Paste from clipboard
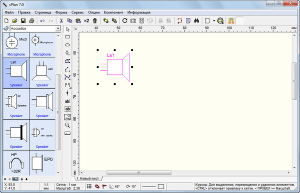The width and height of the screenshot is (300, 193). 78,20
